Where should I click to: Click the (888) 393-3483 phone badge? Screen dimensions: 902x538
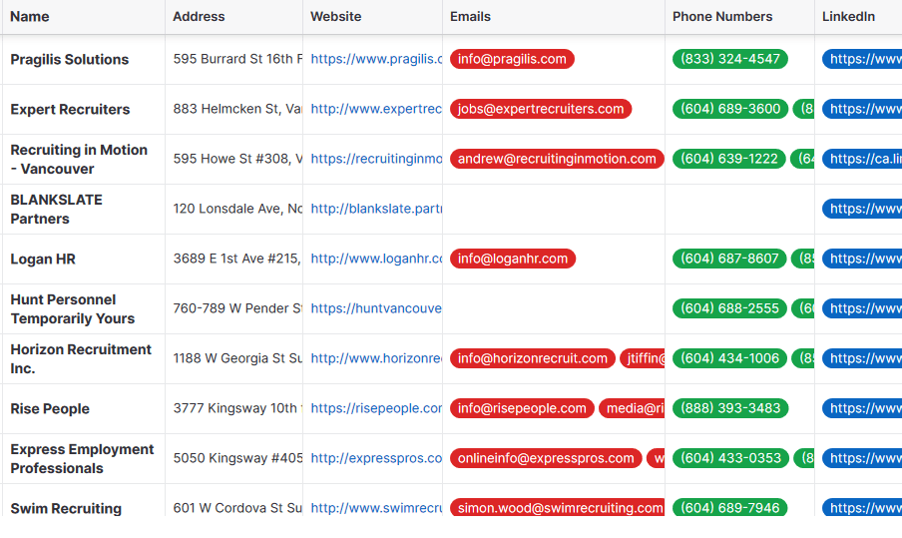click(730, 408)
